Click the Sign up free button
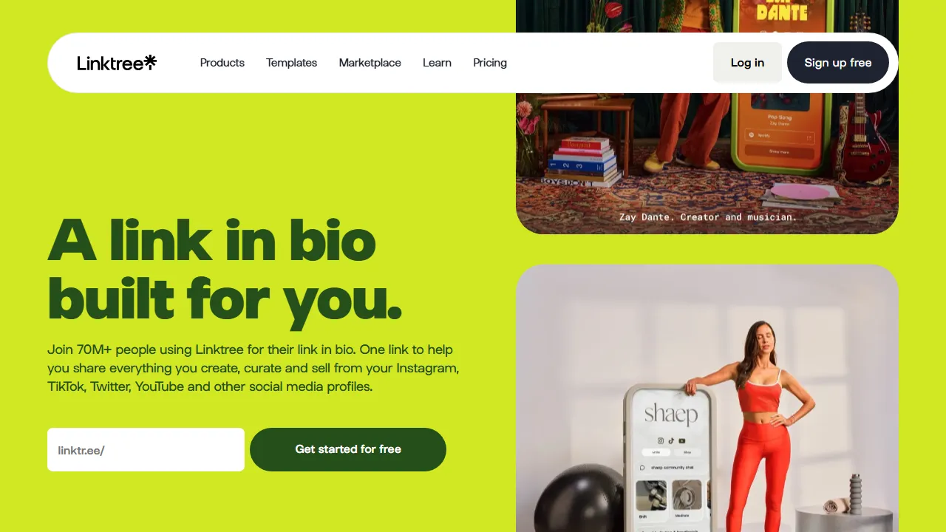946x532 pixels. [838, 62]
